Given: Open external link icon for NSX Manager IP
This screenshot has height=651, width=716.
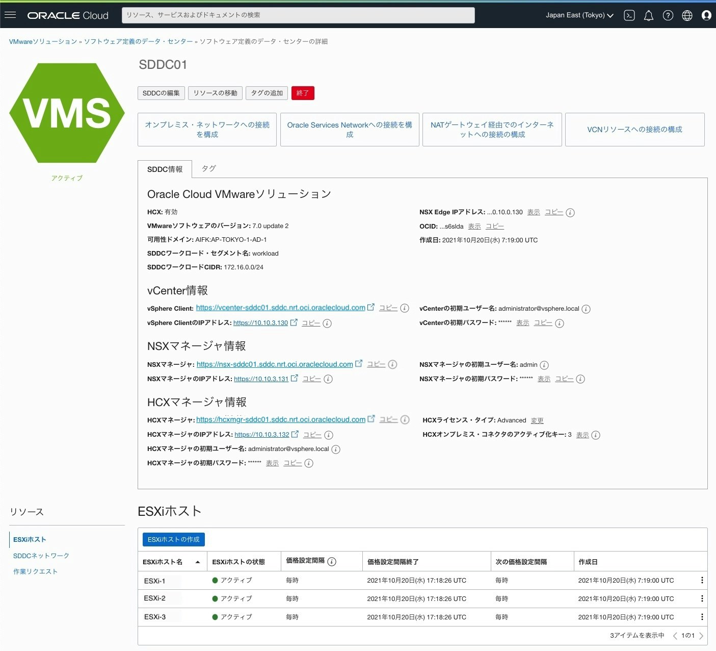Looking at the screenshot, I should click(295, 378).
